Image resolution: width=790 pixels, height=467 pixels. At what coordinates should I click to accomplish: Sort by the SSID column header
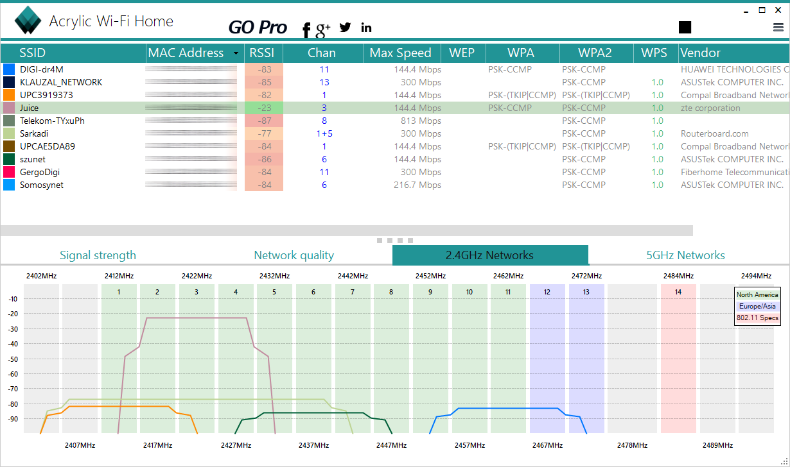(x=73, y=53)
